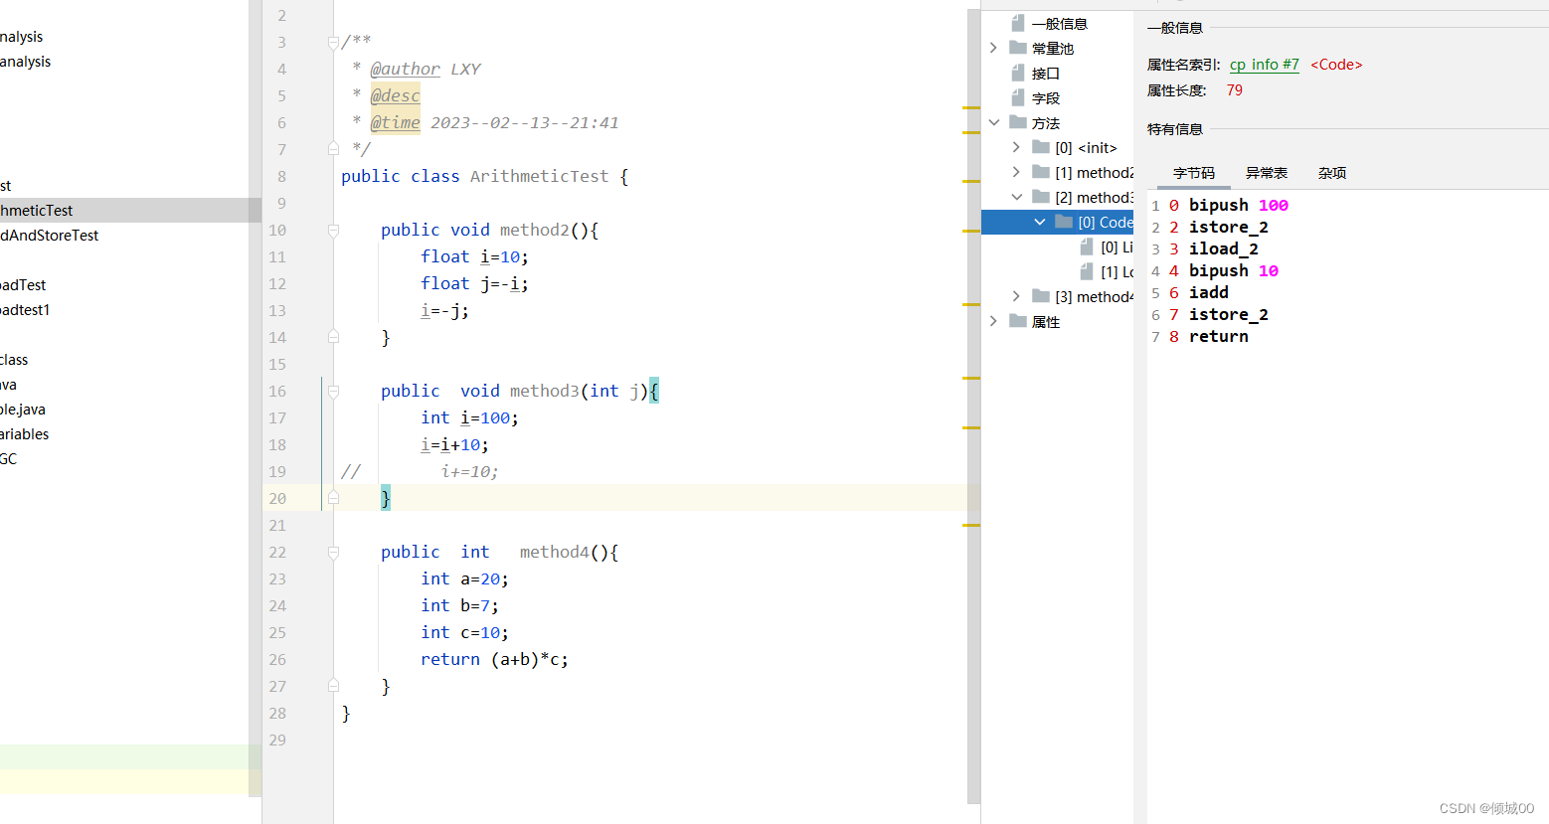Fold the Javadoc comment at line 3

pyautogui.click(x=333, y=43)
